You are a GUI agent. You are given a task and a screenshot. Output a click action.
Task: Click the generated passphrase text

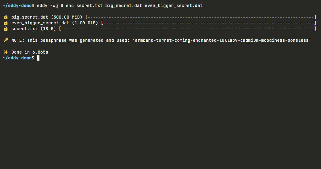222,40
